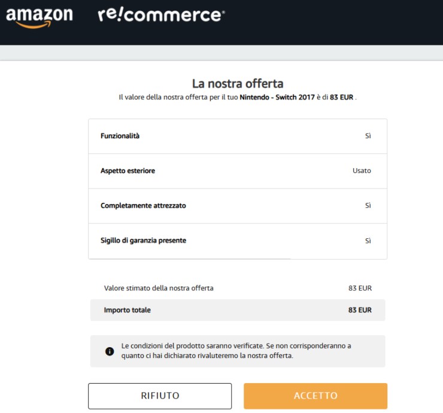Click the Completamente attrezzato row label
This screenshot has width=443, height=413.
(143, 205)
